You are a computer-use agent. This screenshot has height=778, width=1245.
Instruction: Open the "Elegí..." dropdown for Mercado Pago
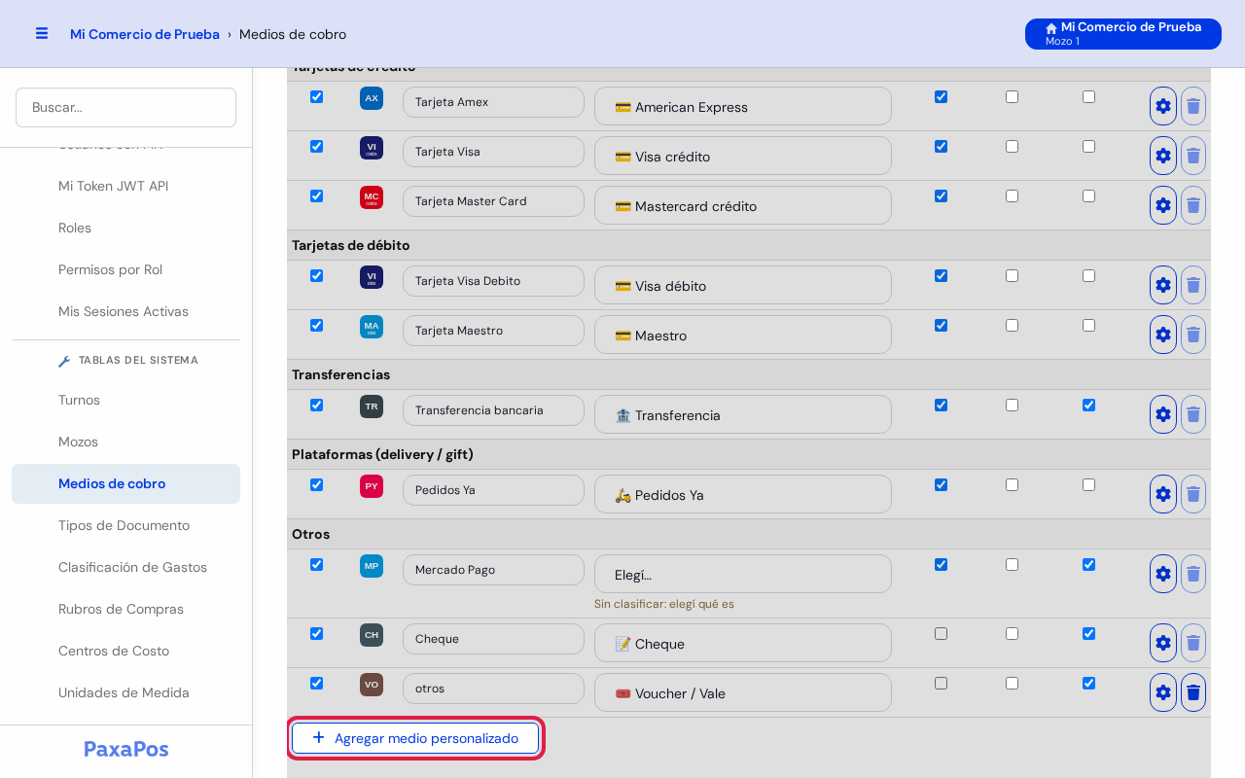point(743,574)
